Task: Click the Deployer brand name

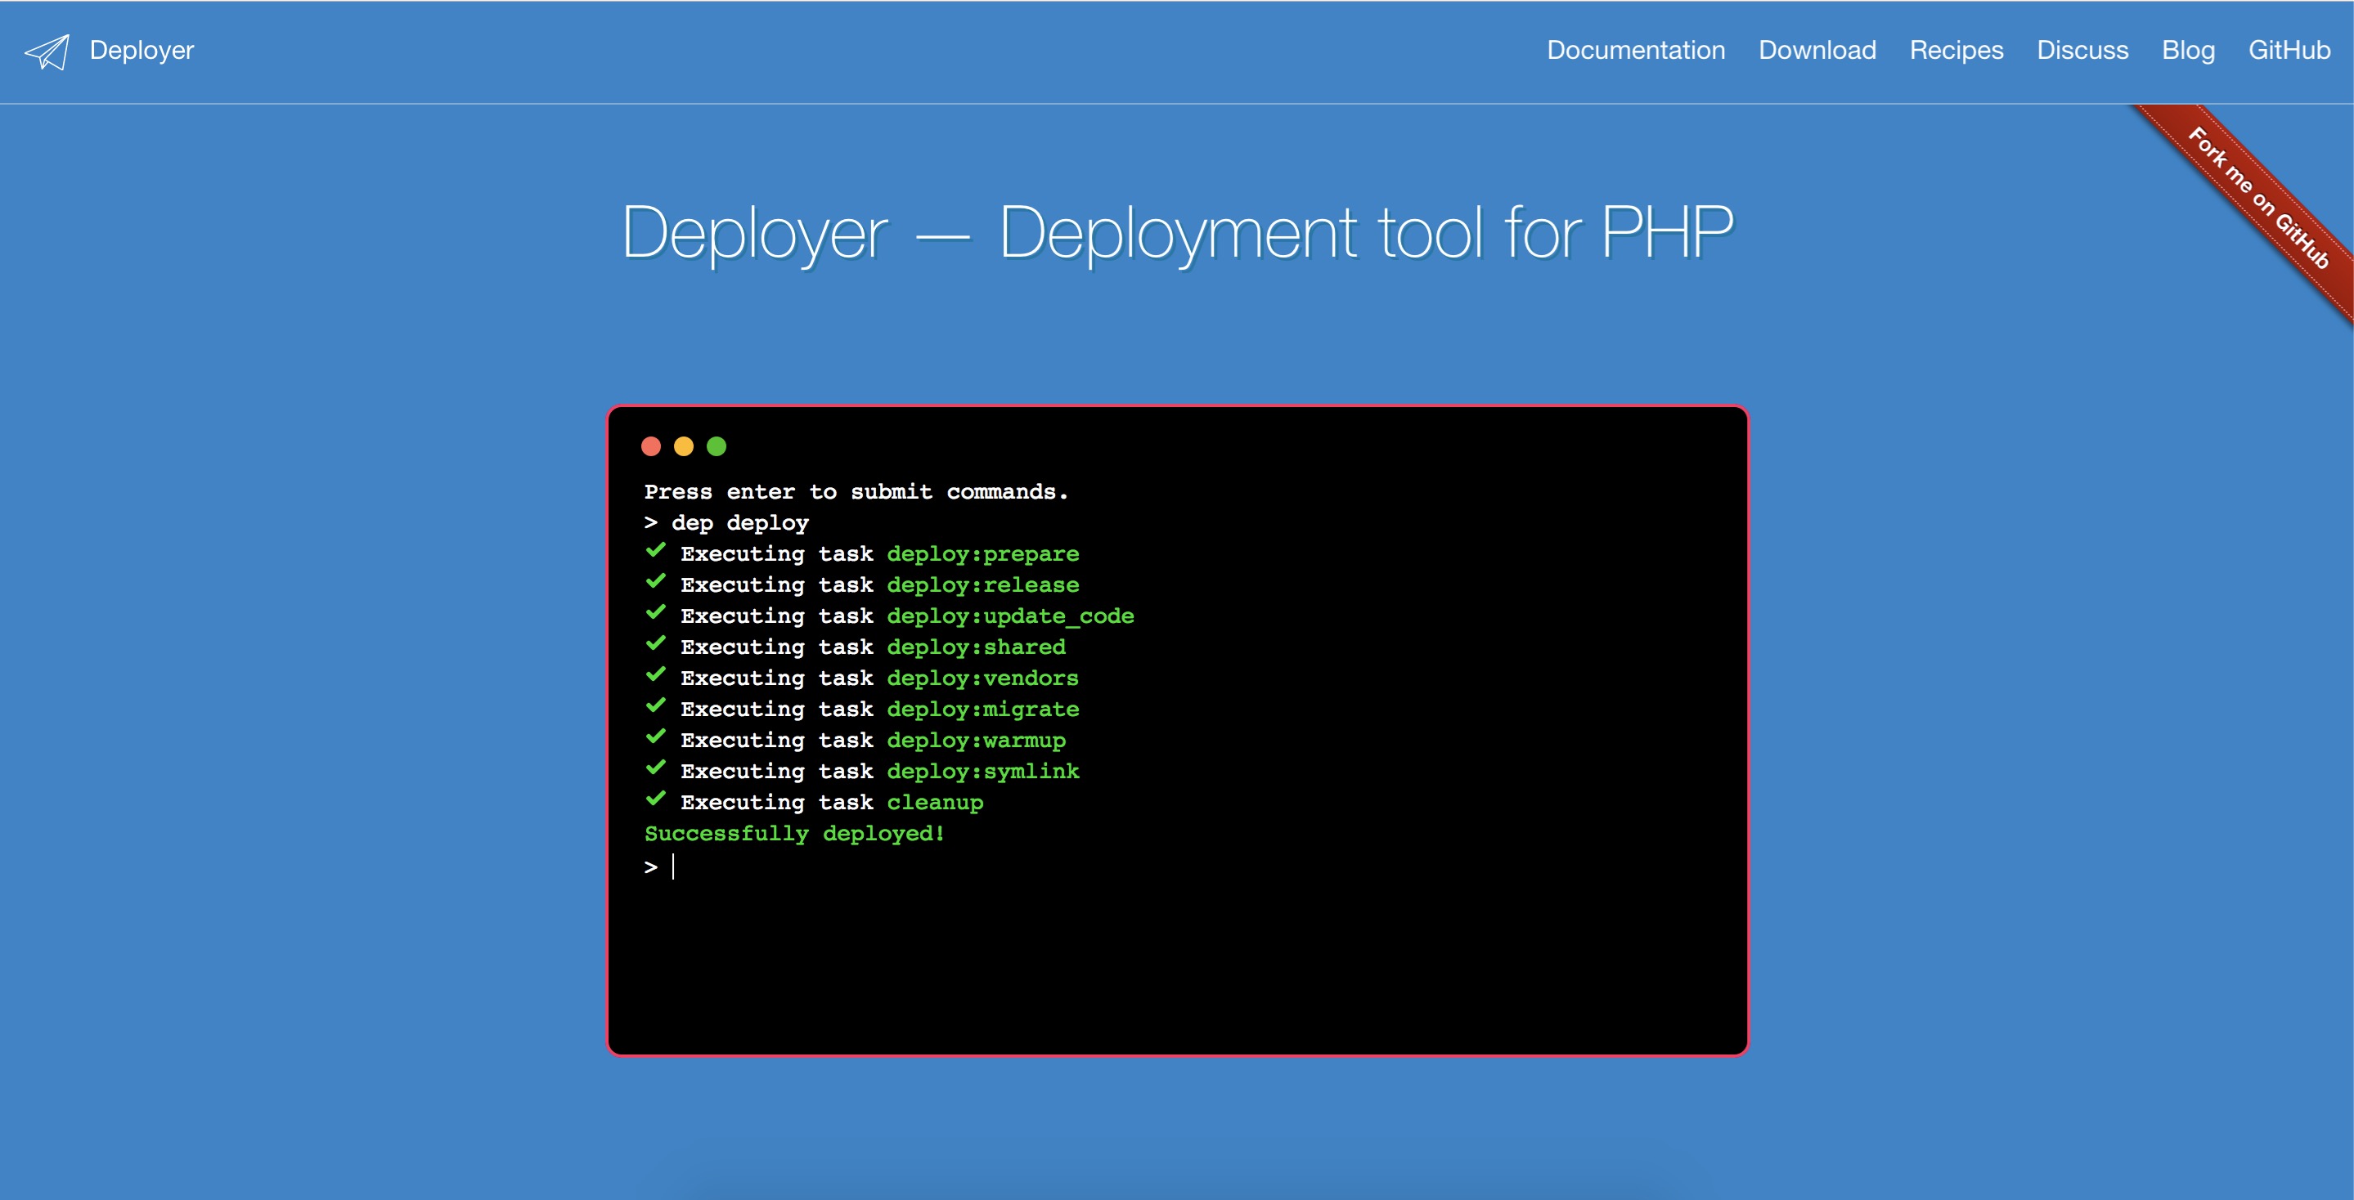Action: pyautogui.click(x=142, y=50)
